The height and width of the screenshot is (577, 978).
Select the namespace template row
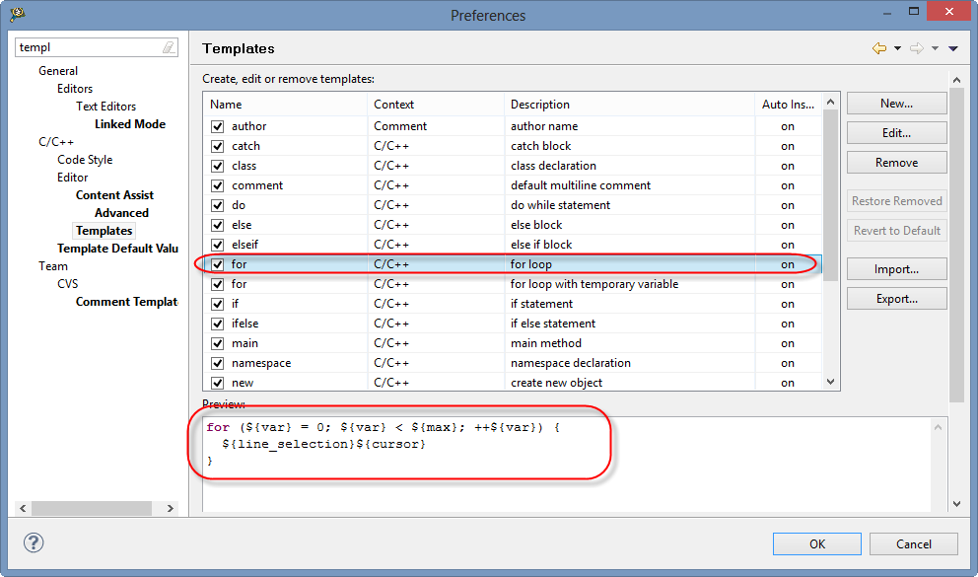coord(261,363)
